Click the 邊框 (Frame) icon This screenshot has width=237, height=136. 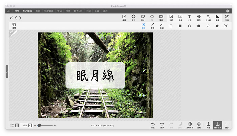[x=161, y=17]
